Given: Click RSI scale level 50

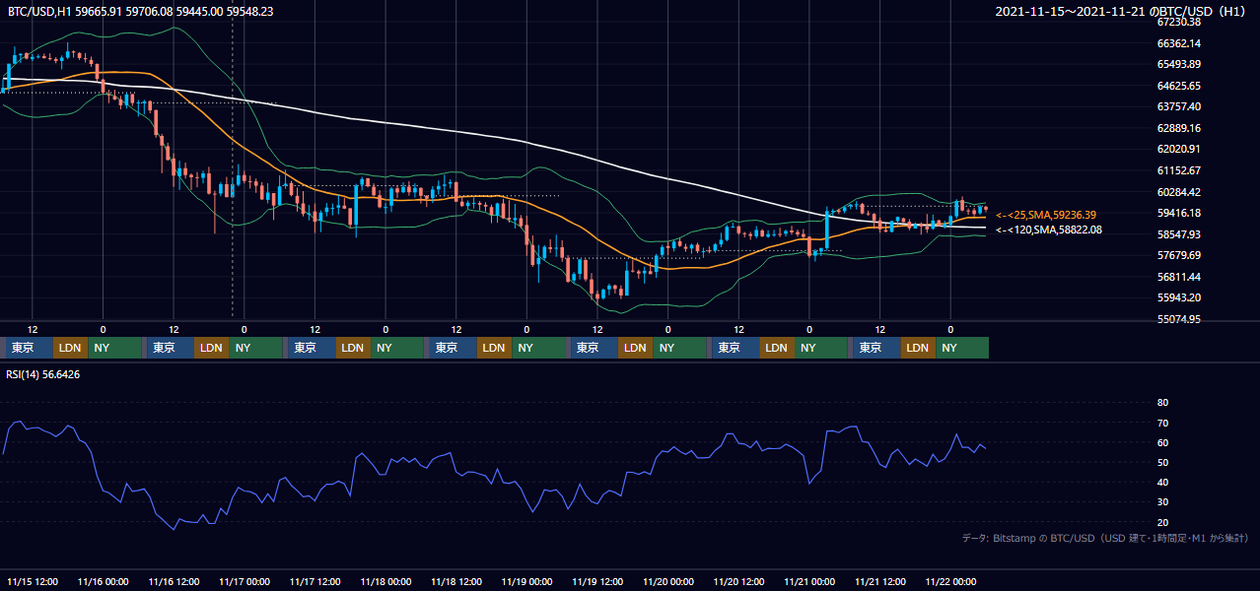Looking at the screenshot, I should pyautogui.click(x=1162, y=462).
